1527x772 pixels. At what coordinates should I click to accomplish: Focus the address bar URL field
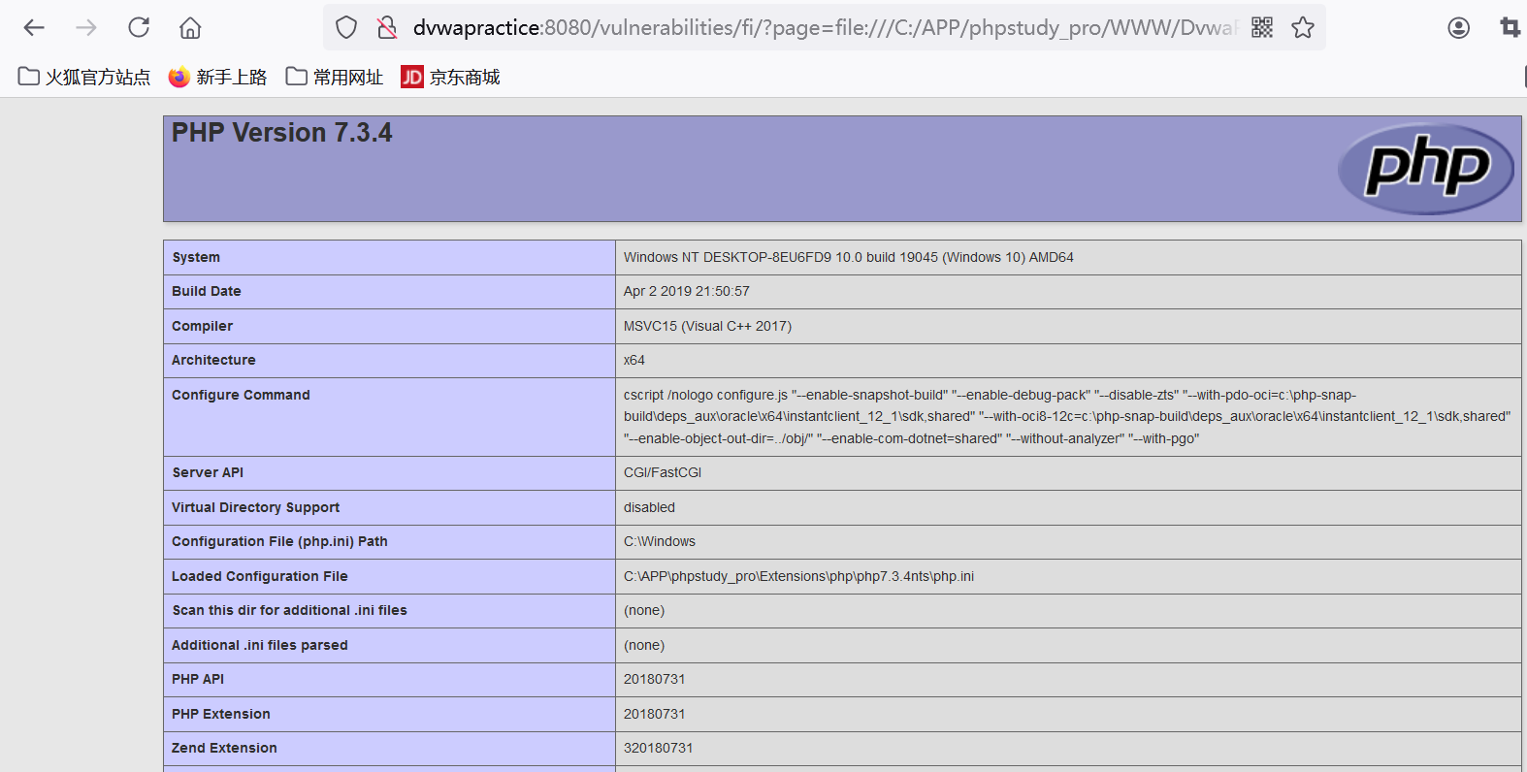pos(825,27)
